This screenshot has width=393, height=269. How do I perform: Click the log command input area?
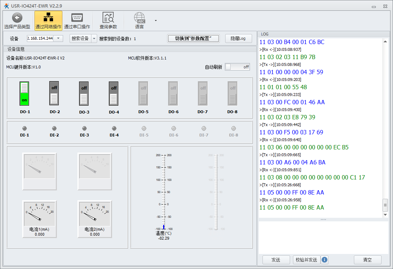[323, 237]
